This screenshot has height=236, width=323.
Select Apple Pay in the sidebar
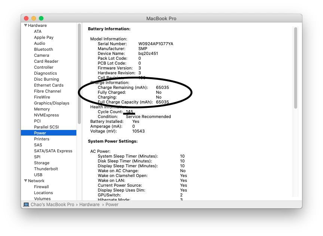(44, 37)
